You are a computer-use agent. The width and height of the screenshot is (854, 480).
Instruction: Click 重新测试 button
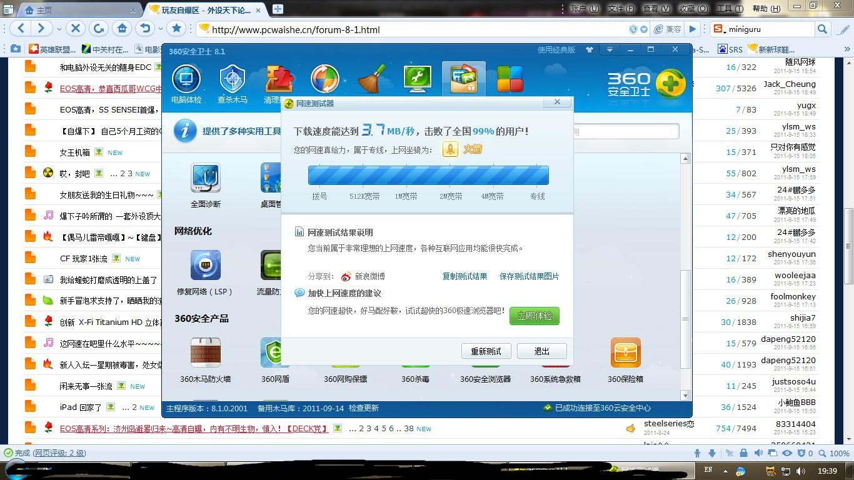pyautogui.click(x=486, y=351)
